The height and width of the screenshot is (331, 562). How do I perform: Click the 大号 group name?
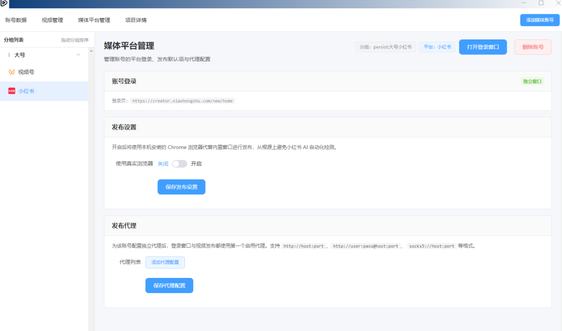tap(20, 55)
